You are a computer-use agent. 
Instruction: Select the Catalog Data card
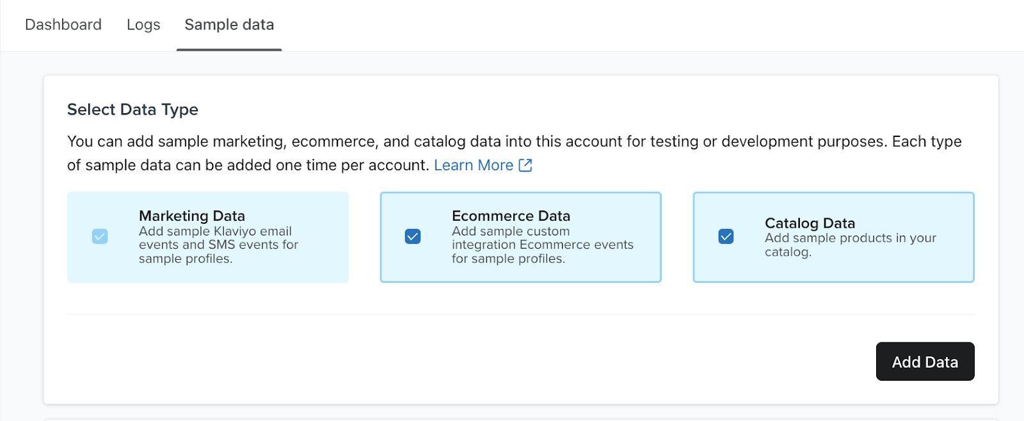833,237
